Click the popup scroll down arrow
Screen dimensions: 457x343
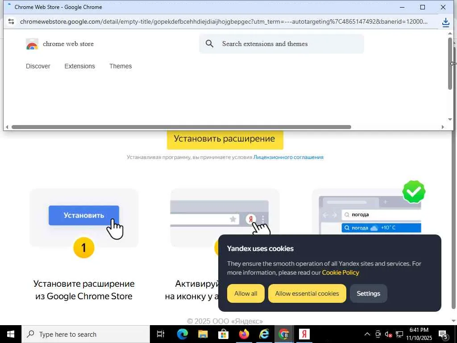point(450,119)
